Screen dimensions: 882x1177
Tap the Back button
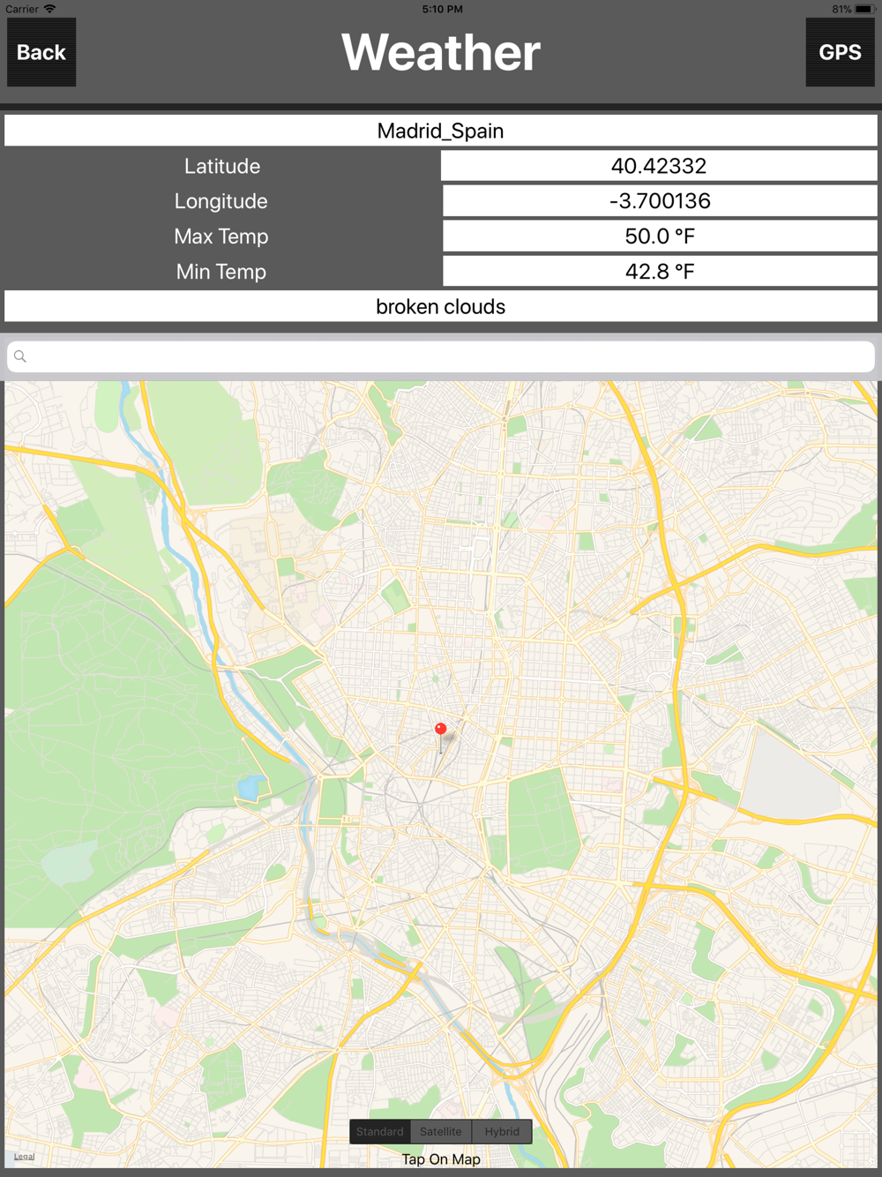[x=41, y=52]
